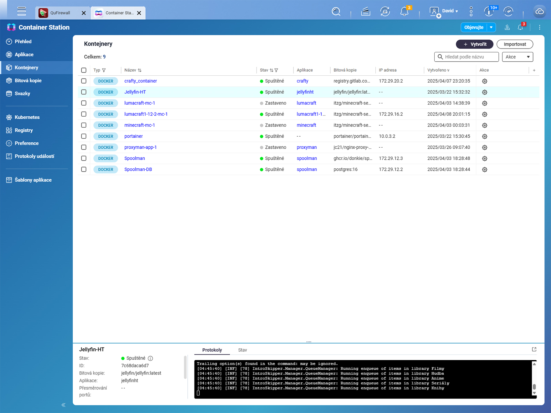Open the Akce actions dropdown
The width and height of the screenshot is (551, 413).
[517, 57]
